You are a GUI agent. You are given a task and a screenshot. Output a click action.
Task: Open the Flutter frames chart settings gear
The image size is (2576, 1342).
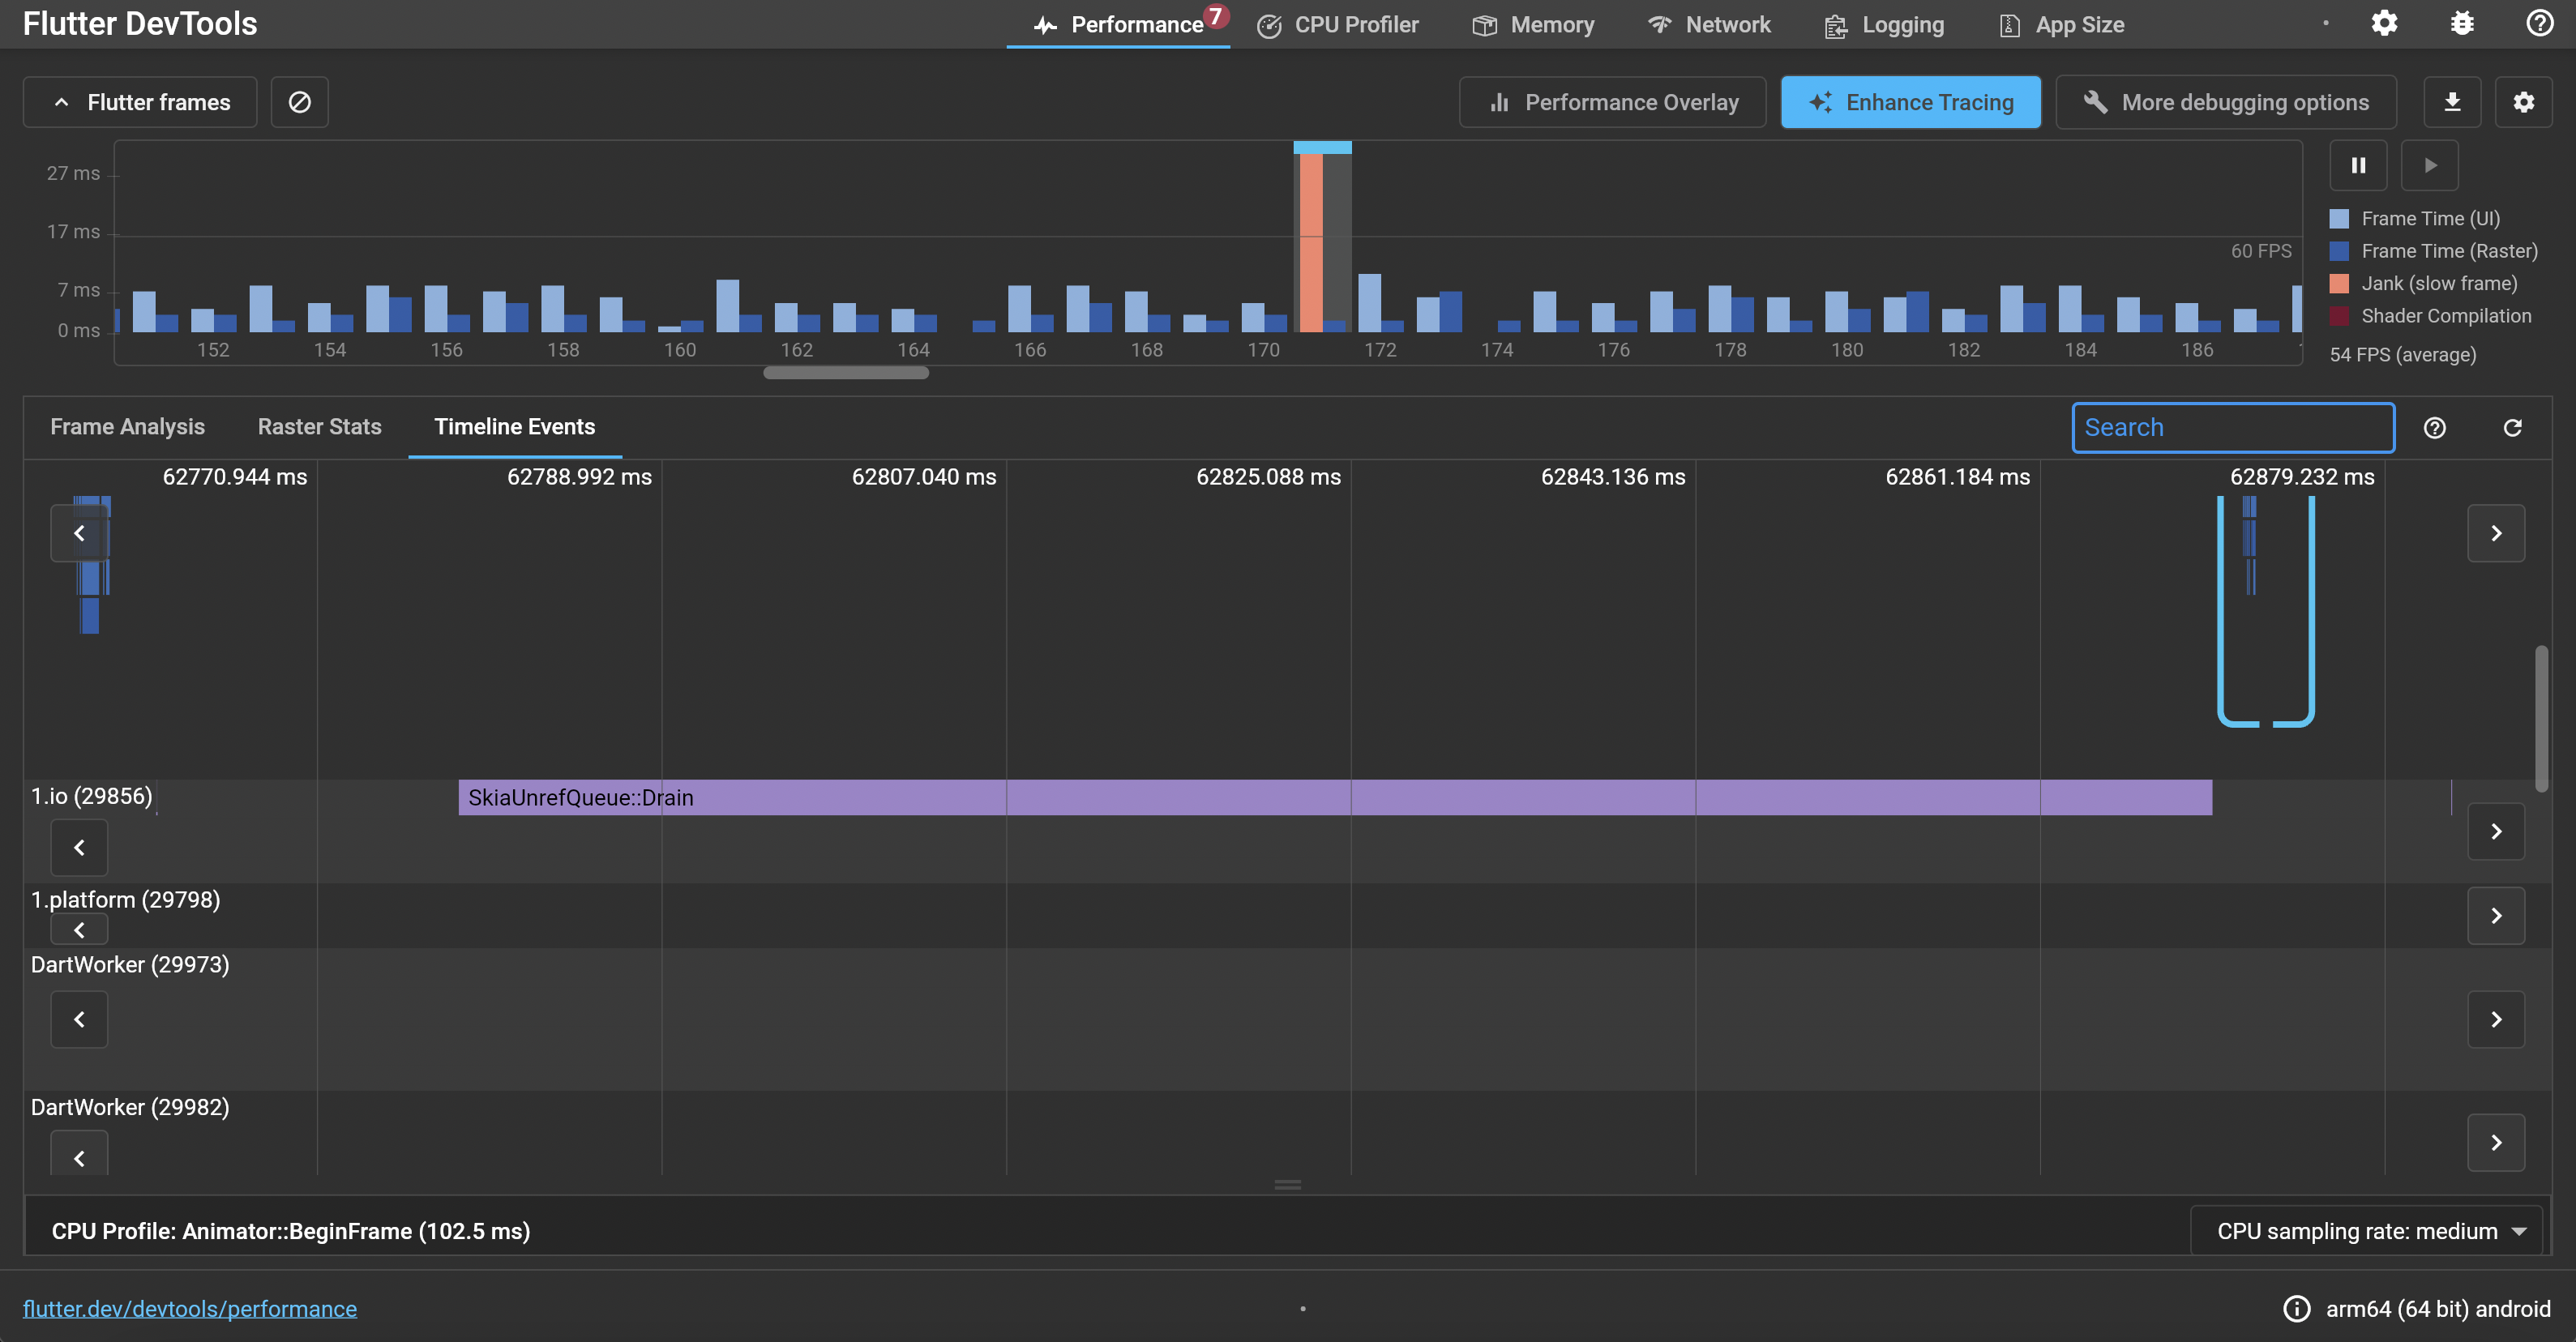pos(2523,102)
